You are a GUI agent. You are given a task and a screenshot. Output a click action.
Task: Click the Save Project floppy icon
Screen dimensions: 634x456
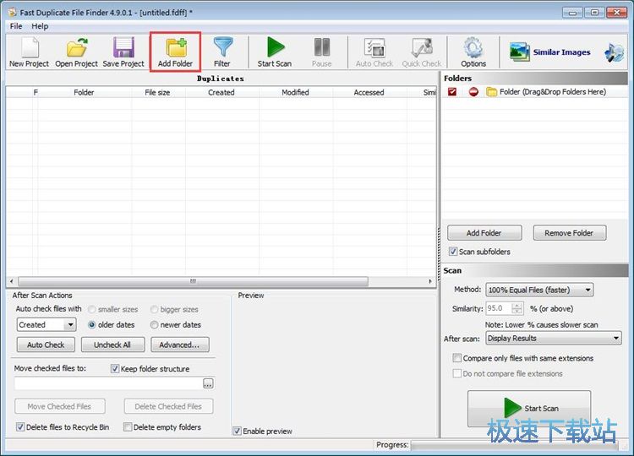click(x=123, y=52)
